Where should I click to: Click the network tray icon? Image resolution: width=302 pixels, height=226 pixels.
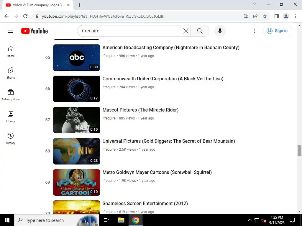[x=257, y=220]
